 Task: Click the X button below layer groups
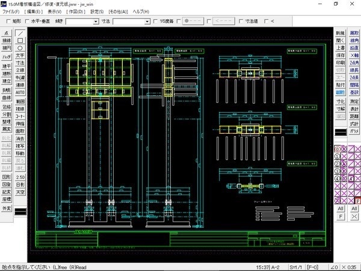[354, 216]
